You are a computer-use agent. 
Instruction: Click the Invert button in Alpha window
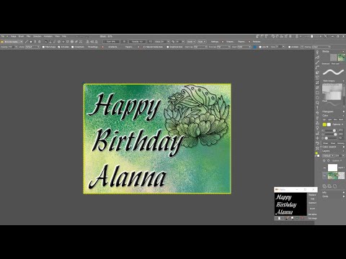point(312,209)
